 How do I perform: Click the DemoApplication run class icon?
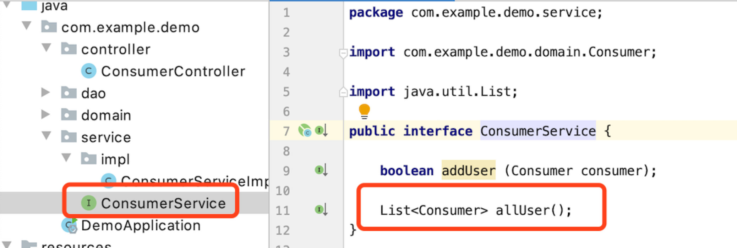coord(70,225)
